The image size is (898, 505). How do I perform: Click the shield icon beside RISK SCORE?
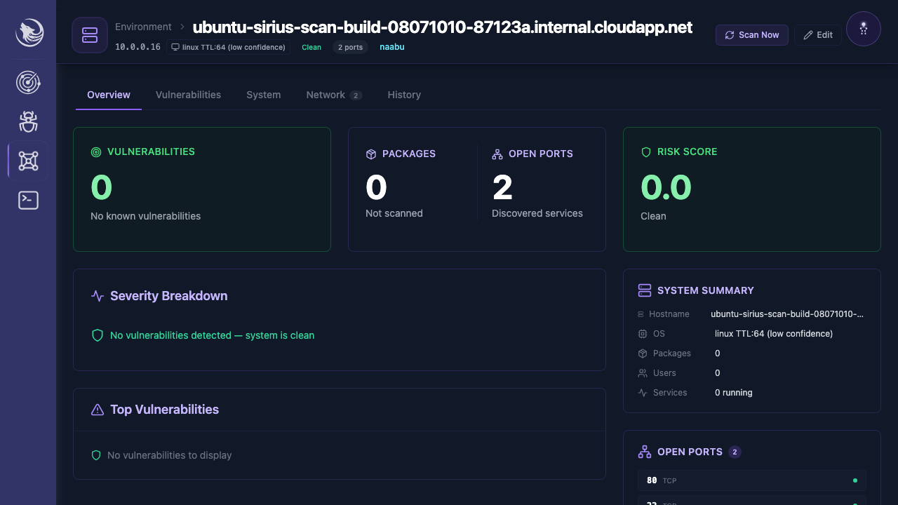tap(646, 151)
